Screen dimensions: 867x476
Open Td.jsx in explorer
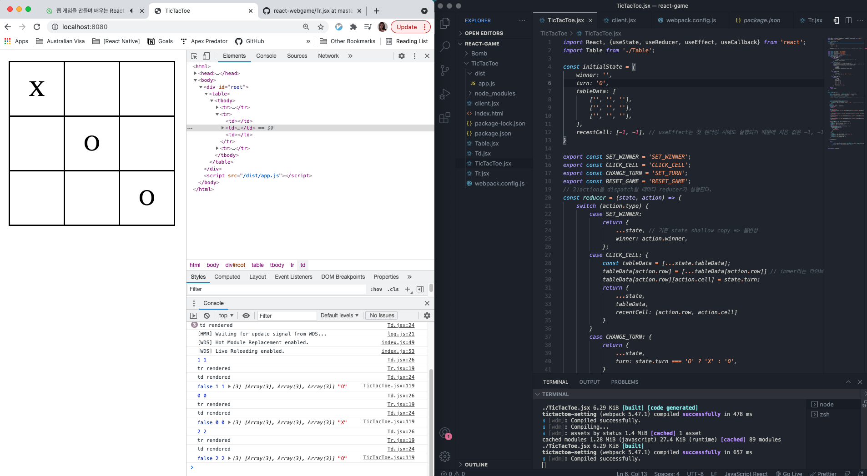(x=483, y=153)
